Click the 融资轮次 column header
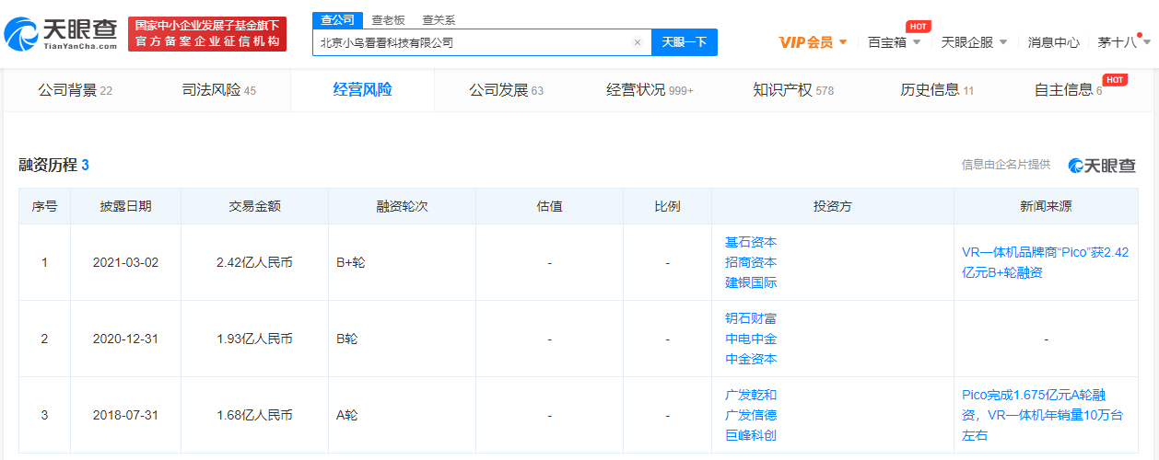The height and width of the screenshot is (460, 1159). tap(402, 207)
